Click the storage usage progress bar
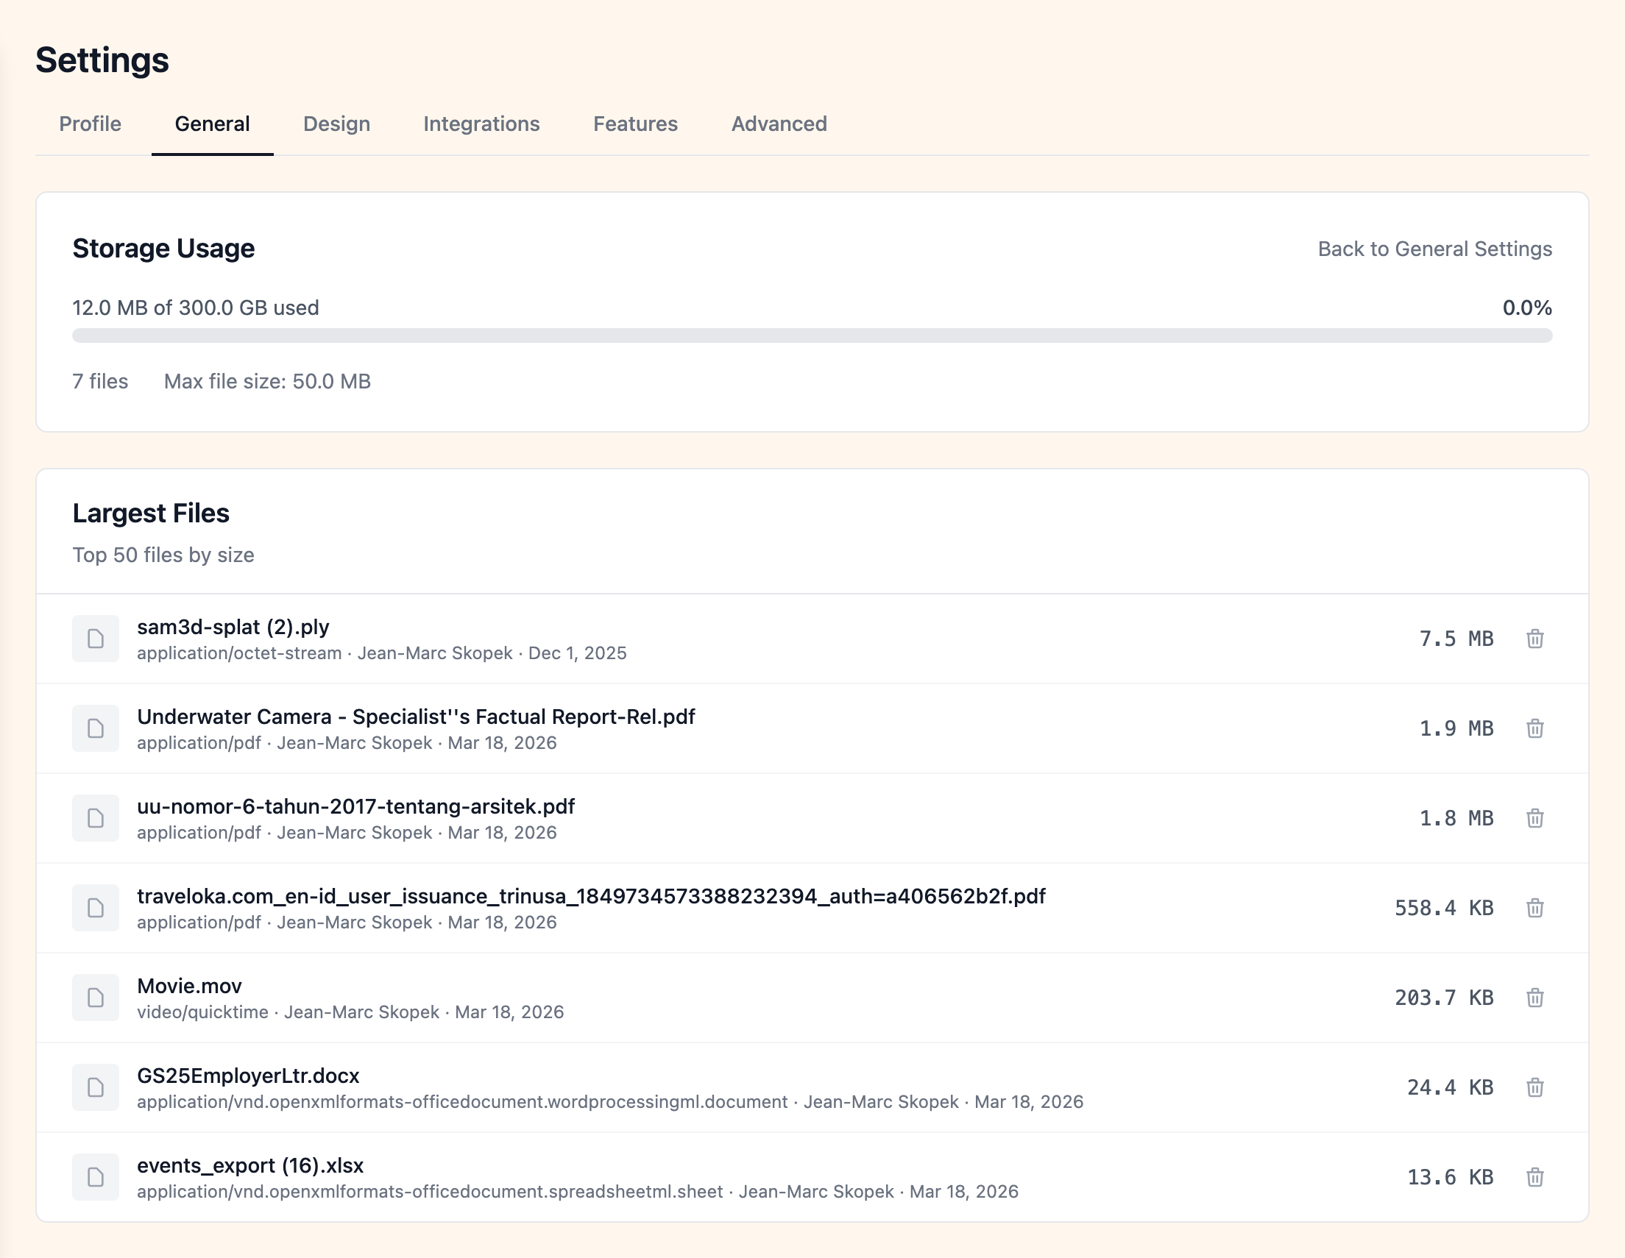Viewport: 1625px width, 1258px height. (812, 335)
